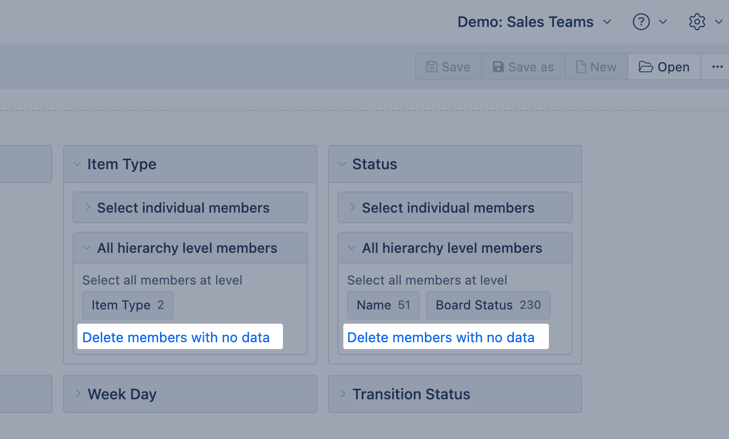Image resolution: width=729 pixels, height=439 pixels.
Task: Collapse All hierarchy level members under Item Type
Action: point(186,248)
